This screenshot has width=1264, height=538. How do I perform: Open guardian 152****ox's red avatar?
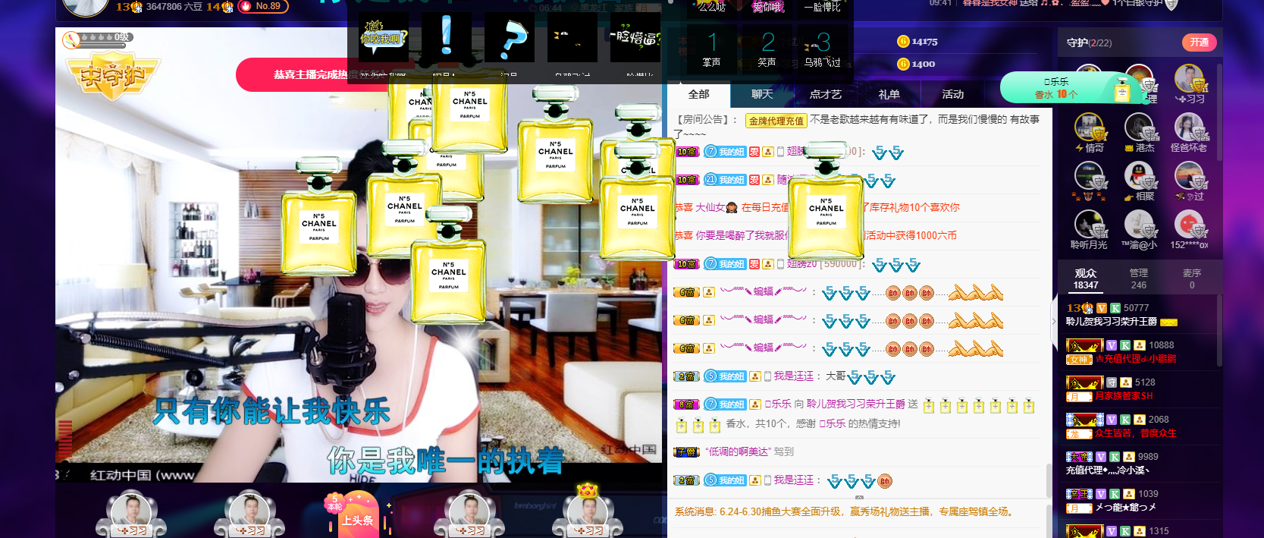1190,225
